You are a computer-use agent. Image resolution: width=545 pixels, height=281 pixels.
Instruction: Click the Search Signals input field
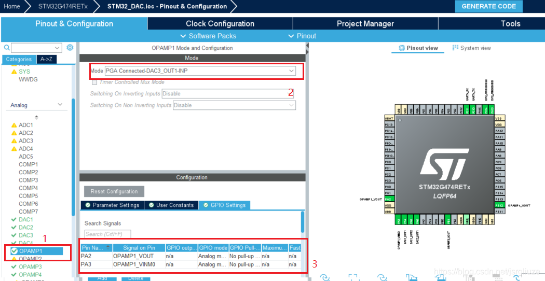coord(108,234)
